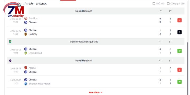
Task: Click the 2026-09-06 match date
Action: pyautogui.click(x=16, y=69)
